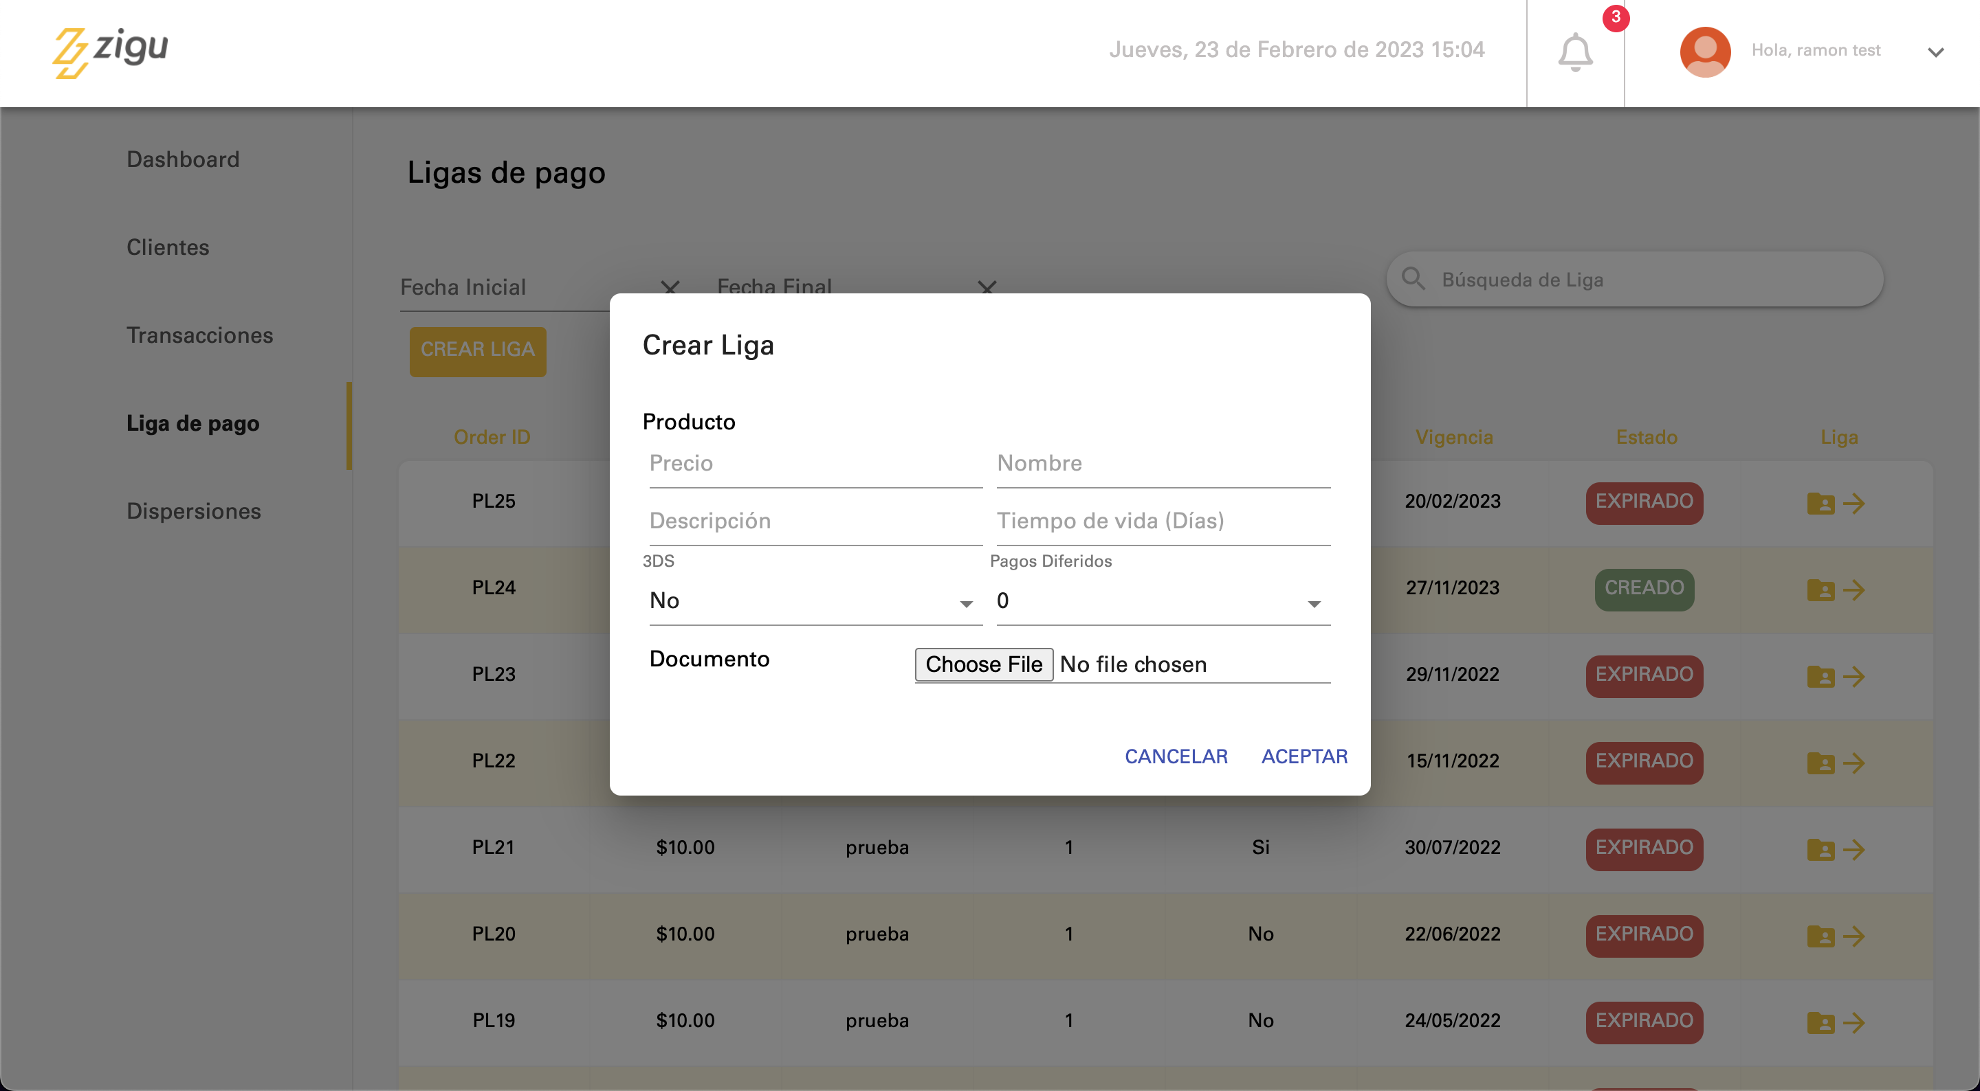
Task: Click the arrow icon in PL21 row
Action: click(x=1854, y=850)
